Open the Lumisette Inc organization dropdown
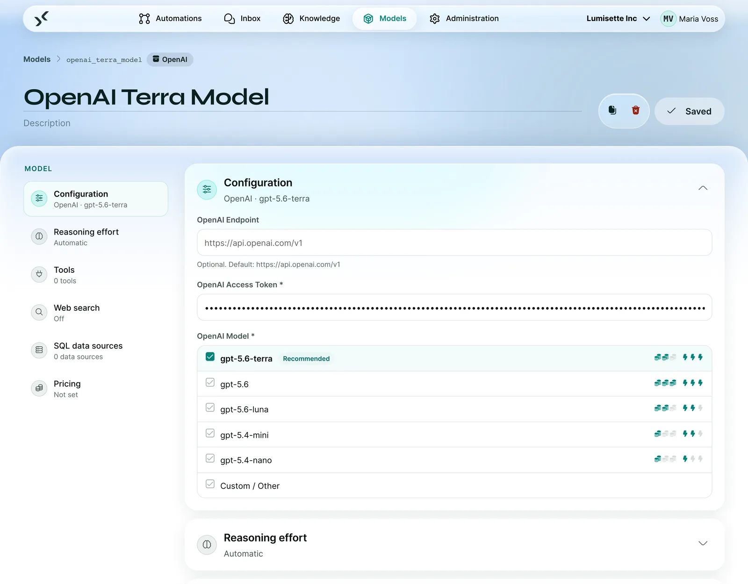Image resolution: width=748 pixels, height=584 pixels. pyautogui.click(x=618, y=19)
